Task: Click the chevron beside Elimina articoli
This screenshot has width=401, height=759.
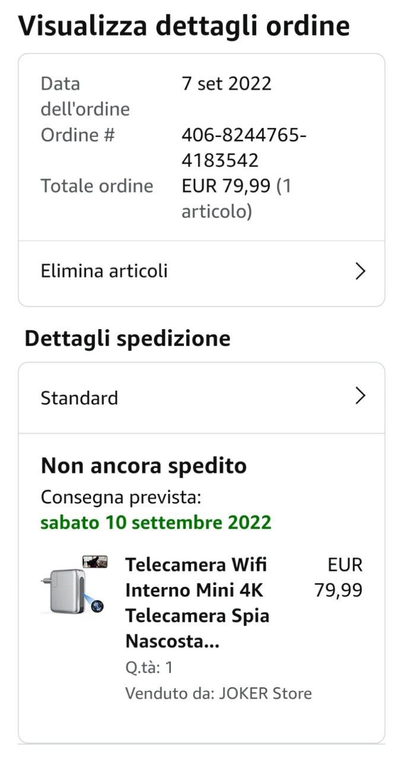Action: [360, 272]
